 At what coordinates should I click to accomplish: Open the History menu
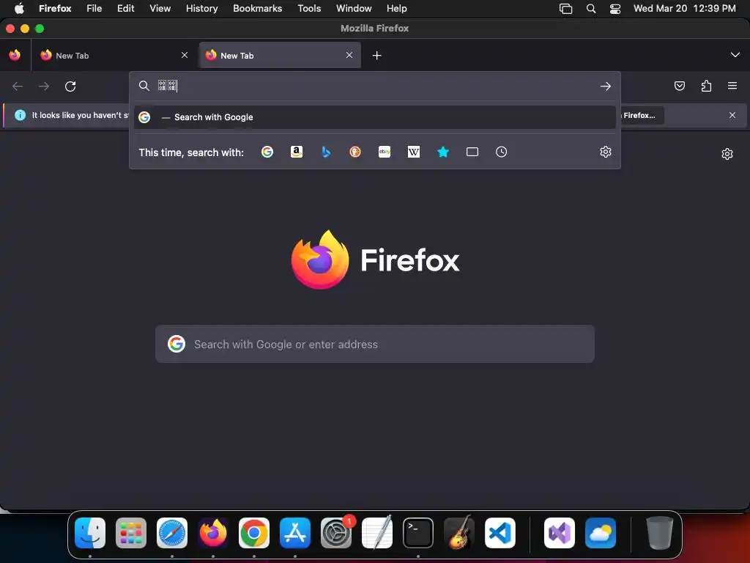202,8
